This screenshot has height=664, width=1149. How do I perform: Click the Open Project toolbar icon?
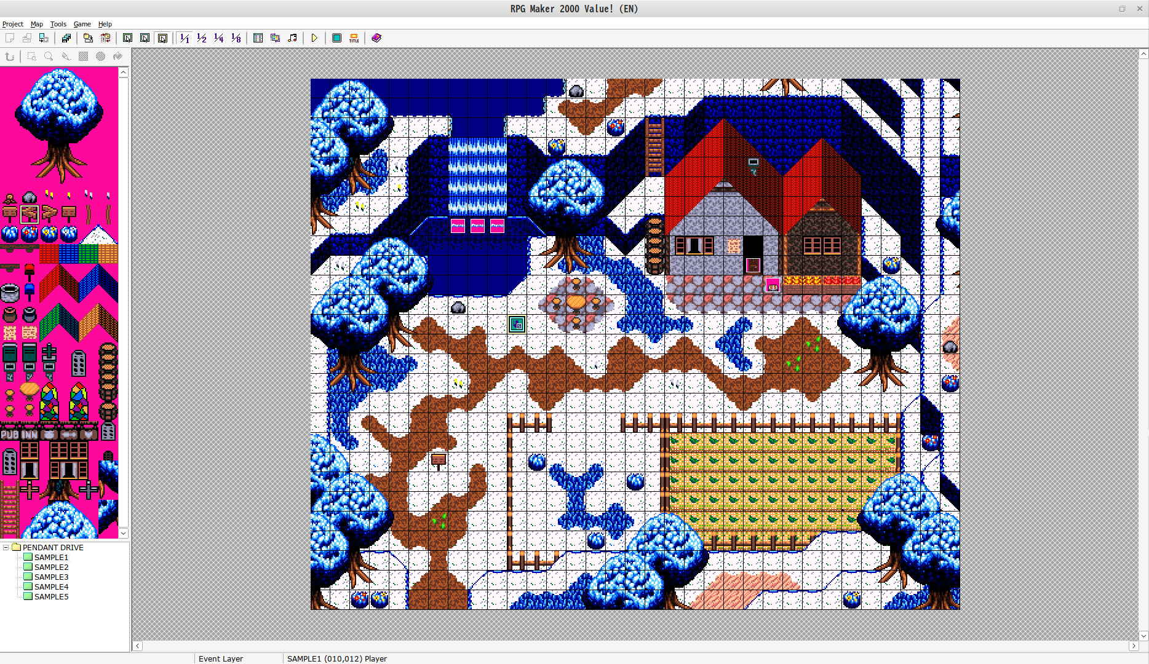27,38
